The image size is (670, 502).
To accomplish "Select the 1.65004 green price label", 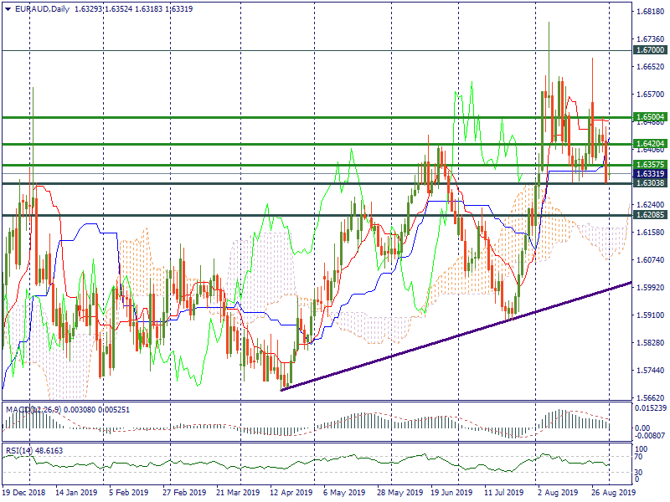I will (x=650, y=117).
